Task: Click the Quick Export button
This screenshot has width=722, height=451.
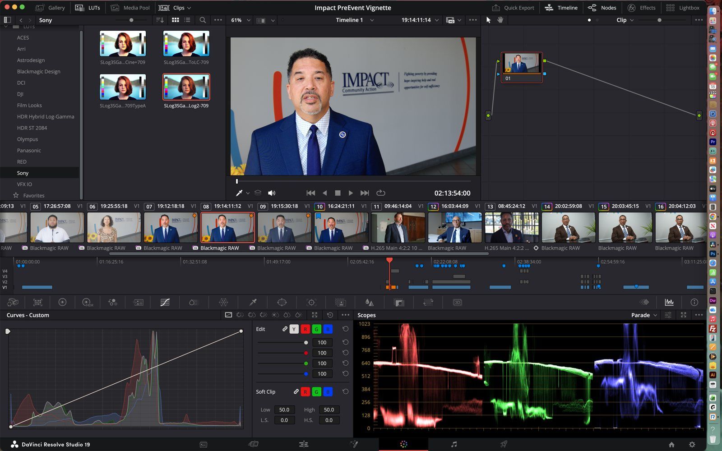Action: click(x=513, y=8)
